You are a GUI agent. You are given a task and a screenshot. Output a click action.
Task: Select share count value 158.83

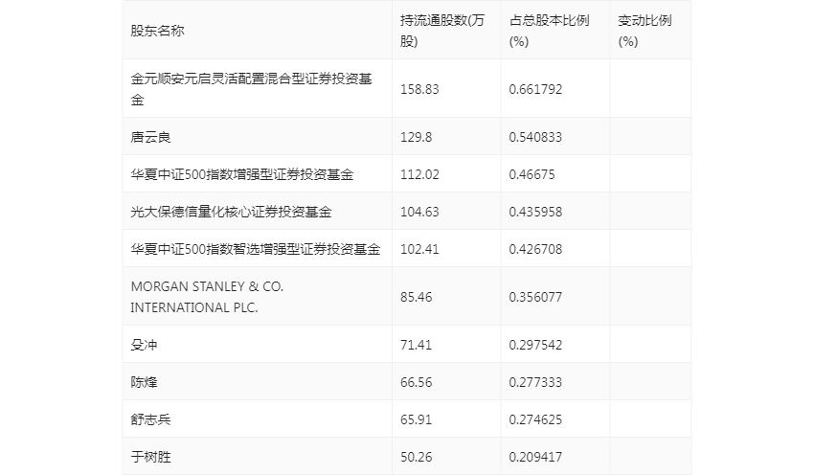point(419,89)
